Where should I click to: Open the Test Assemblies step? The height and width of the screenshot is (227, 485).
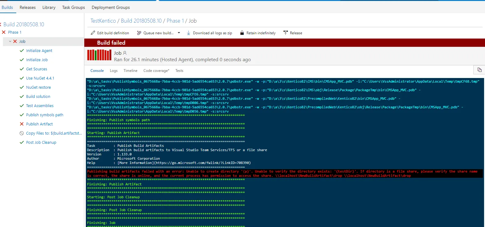40,106
